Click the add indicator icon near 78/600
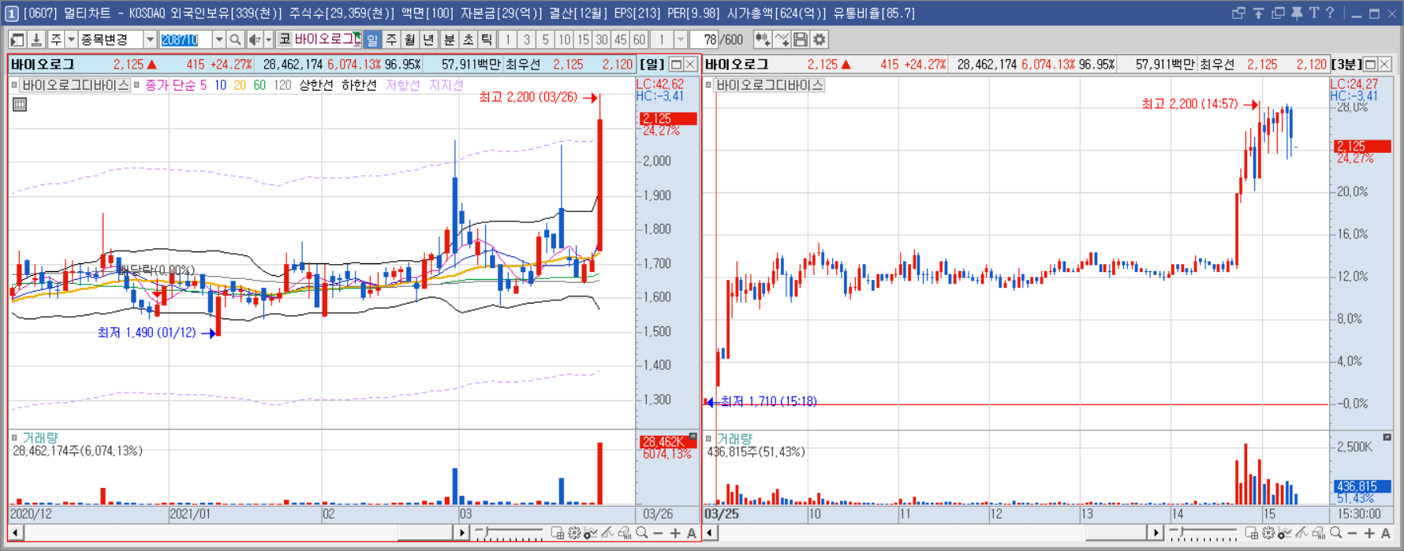This screenshot has height=551, width=1404. click(763, 39)
